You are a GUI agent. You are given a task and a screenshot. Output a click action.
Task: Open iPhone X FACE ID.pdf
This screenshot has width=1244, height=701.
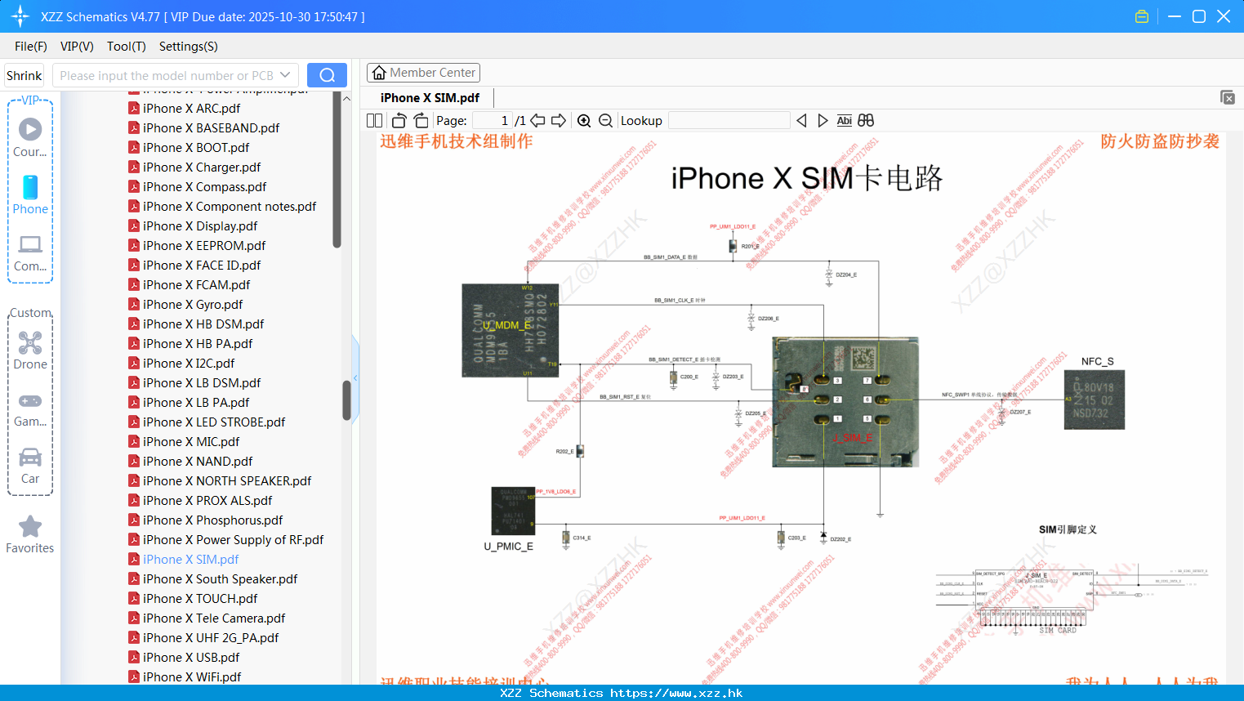tap(202, 265)
